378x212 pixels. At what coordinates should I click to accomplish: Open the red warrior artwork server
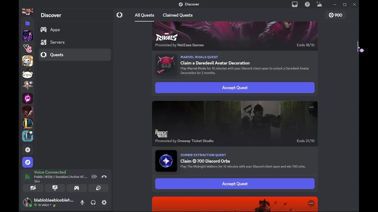point(27,111)
